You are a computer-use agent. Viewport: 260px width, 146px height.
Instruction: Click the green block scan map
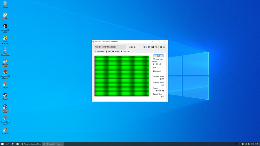click(121, 76)
